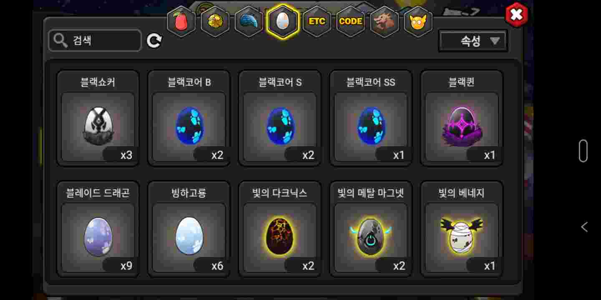Select the 블레이드 드래곤 egg card
This screenshot has height=300, width=601.
(x=98, y=229)
